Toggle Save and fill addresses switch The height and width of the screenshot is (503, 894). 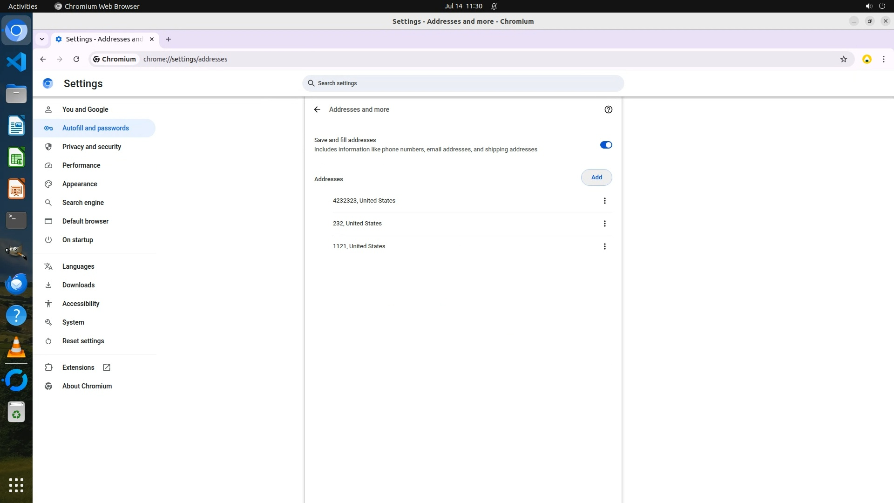605,145
